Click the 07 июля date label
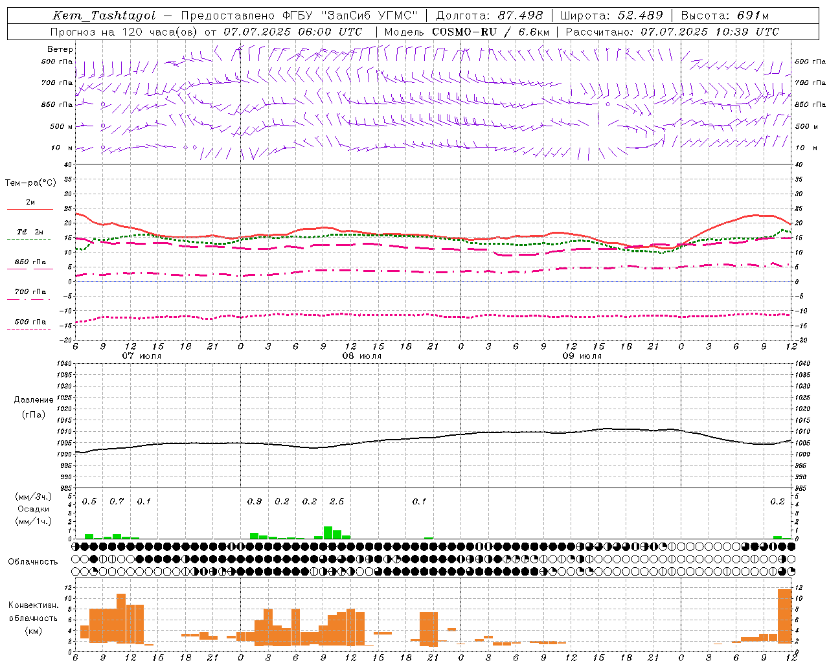 pos(142,356)
